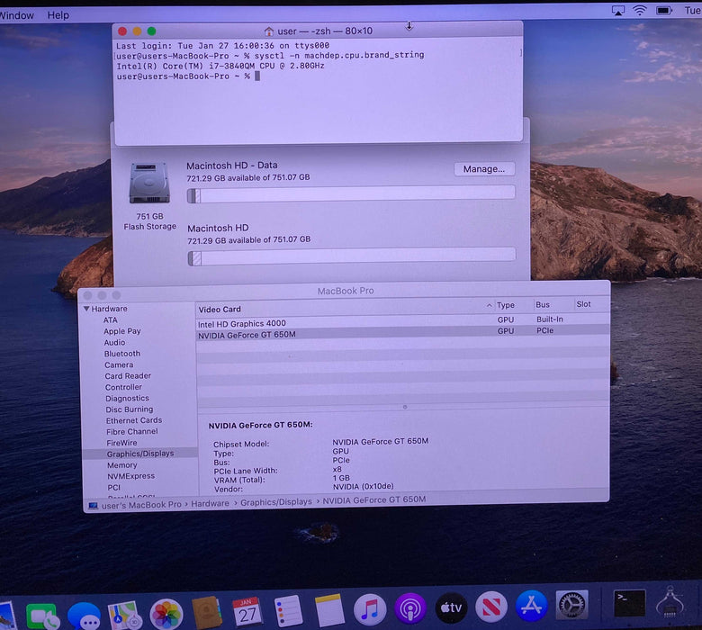Select Camera in Hardware sidebar
The image size is (702, 630).
pos(119,364)
